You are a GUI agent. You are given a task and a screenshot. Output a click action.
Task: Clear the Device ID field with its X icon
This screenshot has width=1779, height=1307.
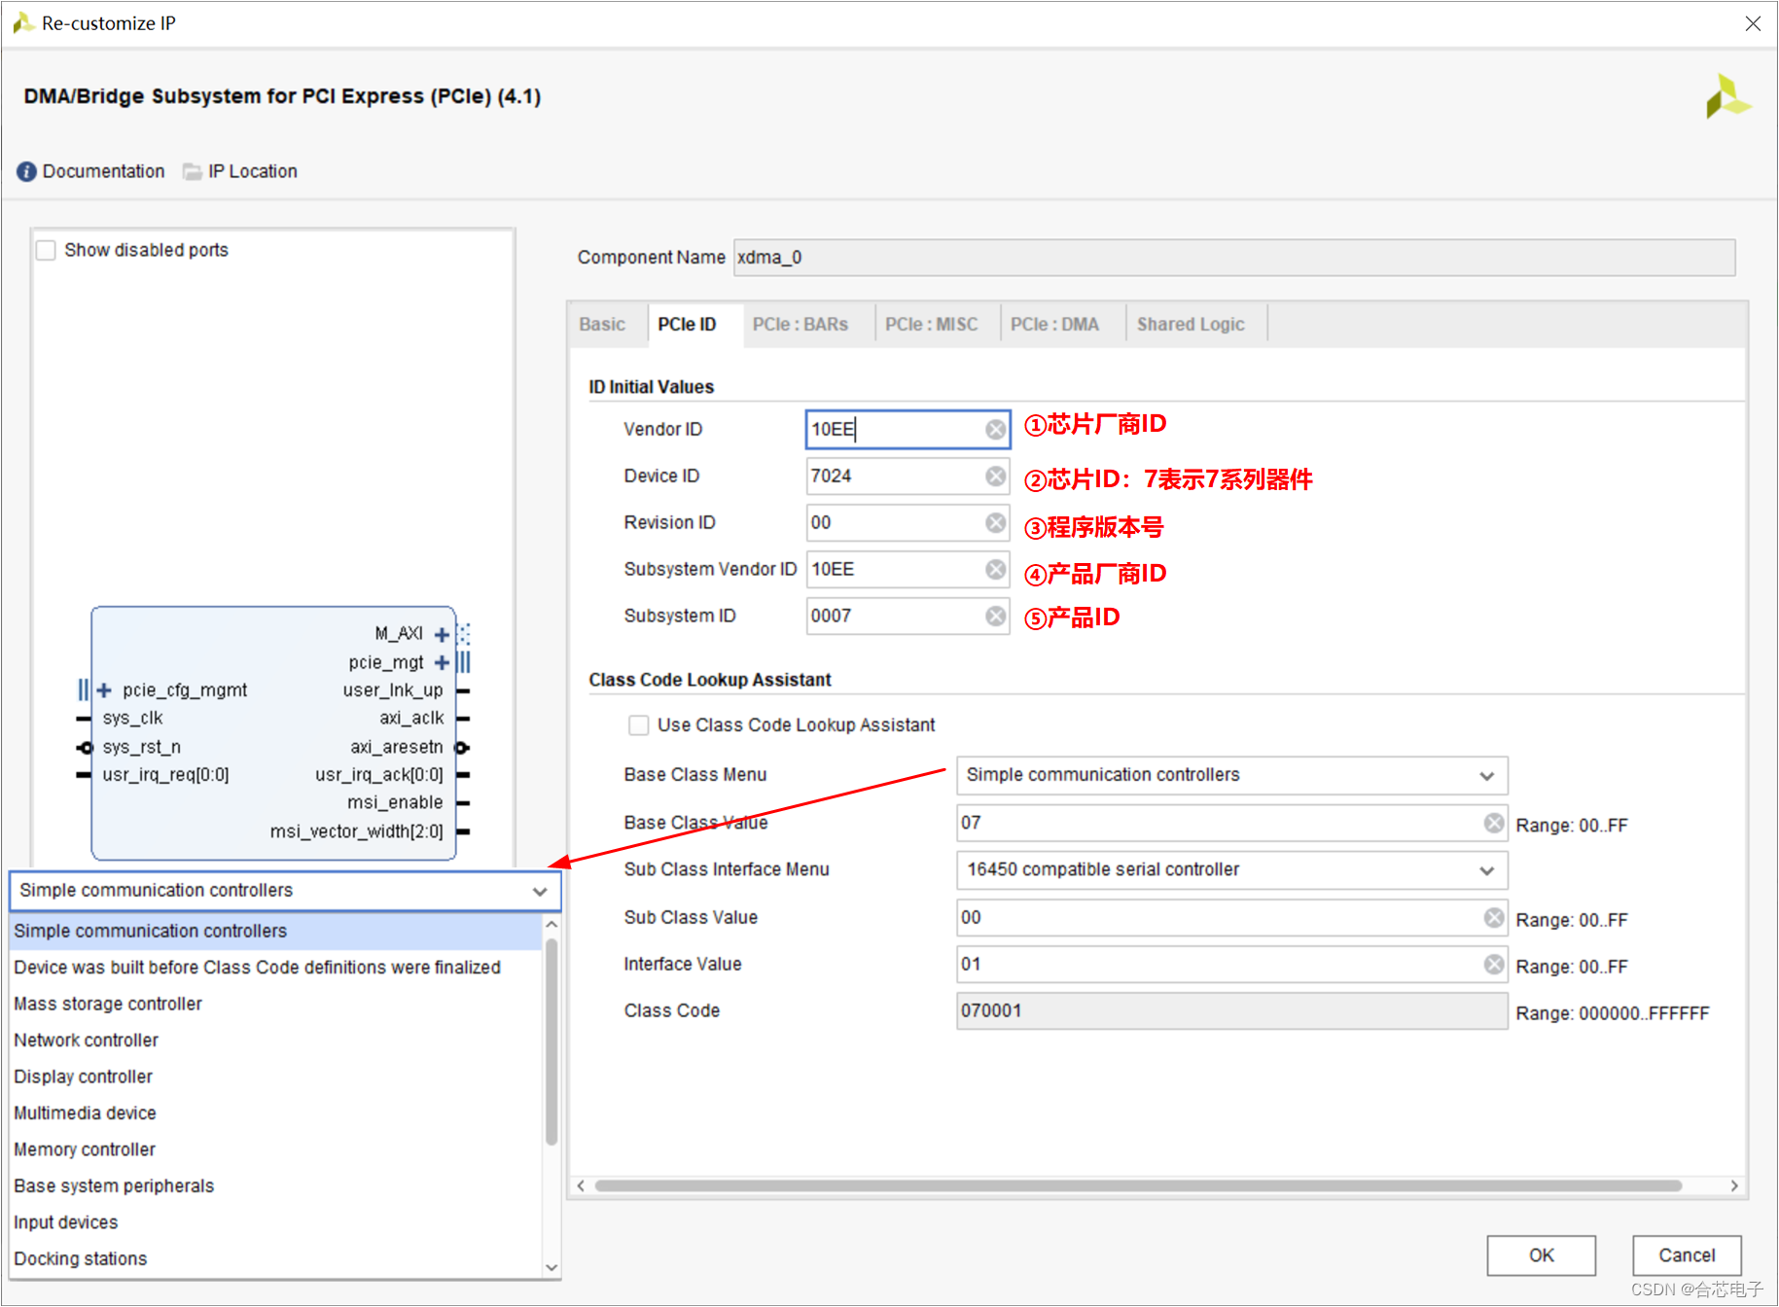[995, 477]
